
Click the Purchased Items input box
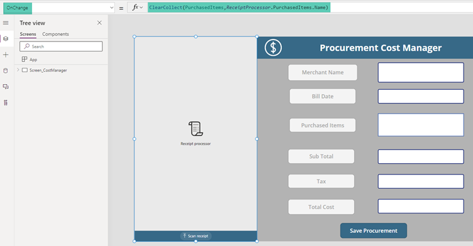421,125
